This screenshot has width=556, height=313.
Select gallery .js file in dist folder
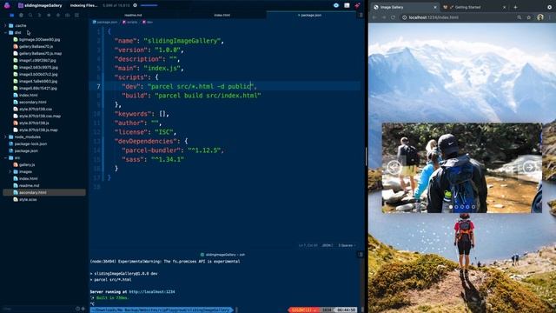click(36, 46)
